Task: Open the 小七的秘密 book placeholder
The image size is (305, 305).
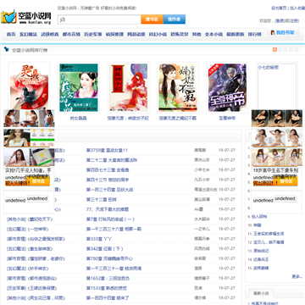Action: pyautogui.click(x=277, y=87)
